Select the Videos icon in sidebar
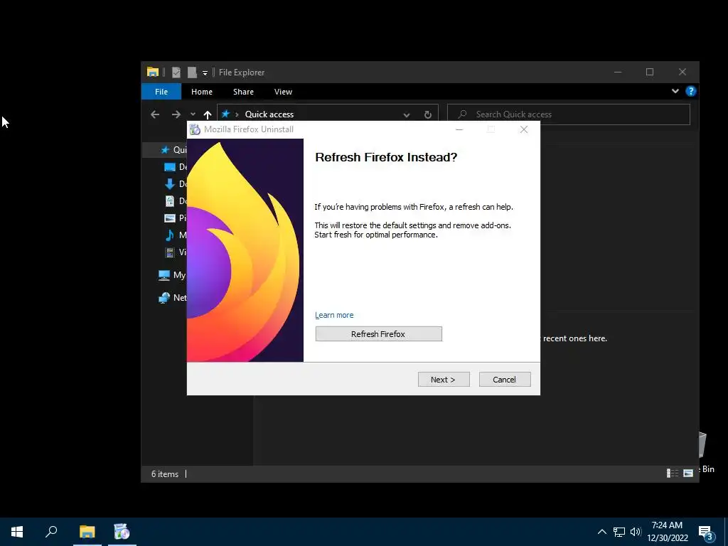 170,252
